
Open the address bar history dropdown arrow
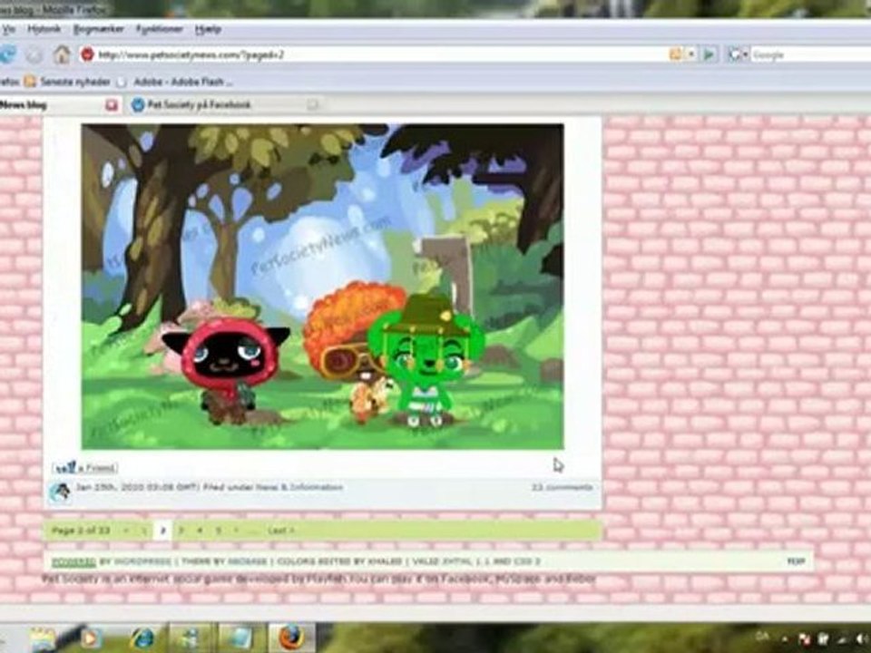(x=691, y=54)
